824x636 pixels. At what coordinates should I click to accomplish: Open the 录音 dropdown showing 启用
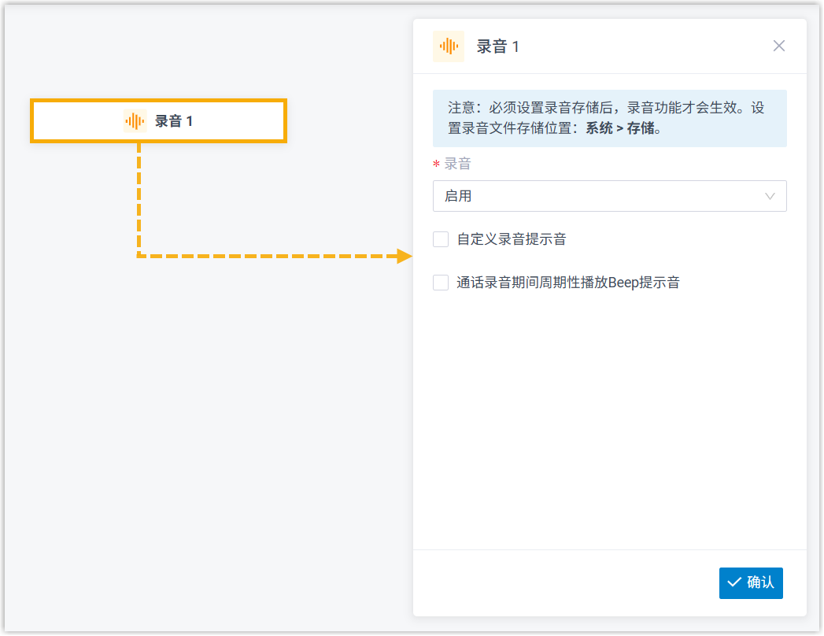[598, 196]
